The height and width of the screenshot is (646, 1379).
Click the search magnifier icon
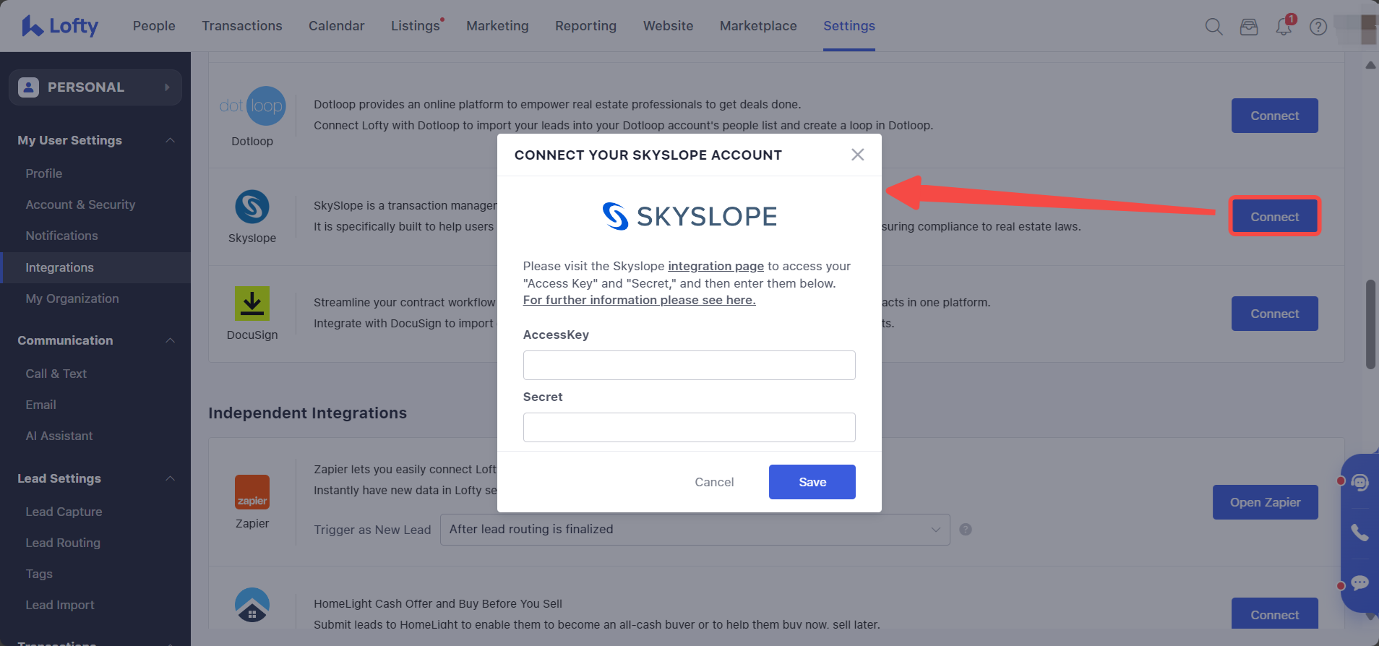click(x=1213, y=27)
